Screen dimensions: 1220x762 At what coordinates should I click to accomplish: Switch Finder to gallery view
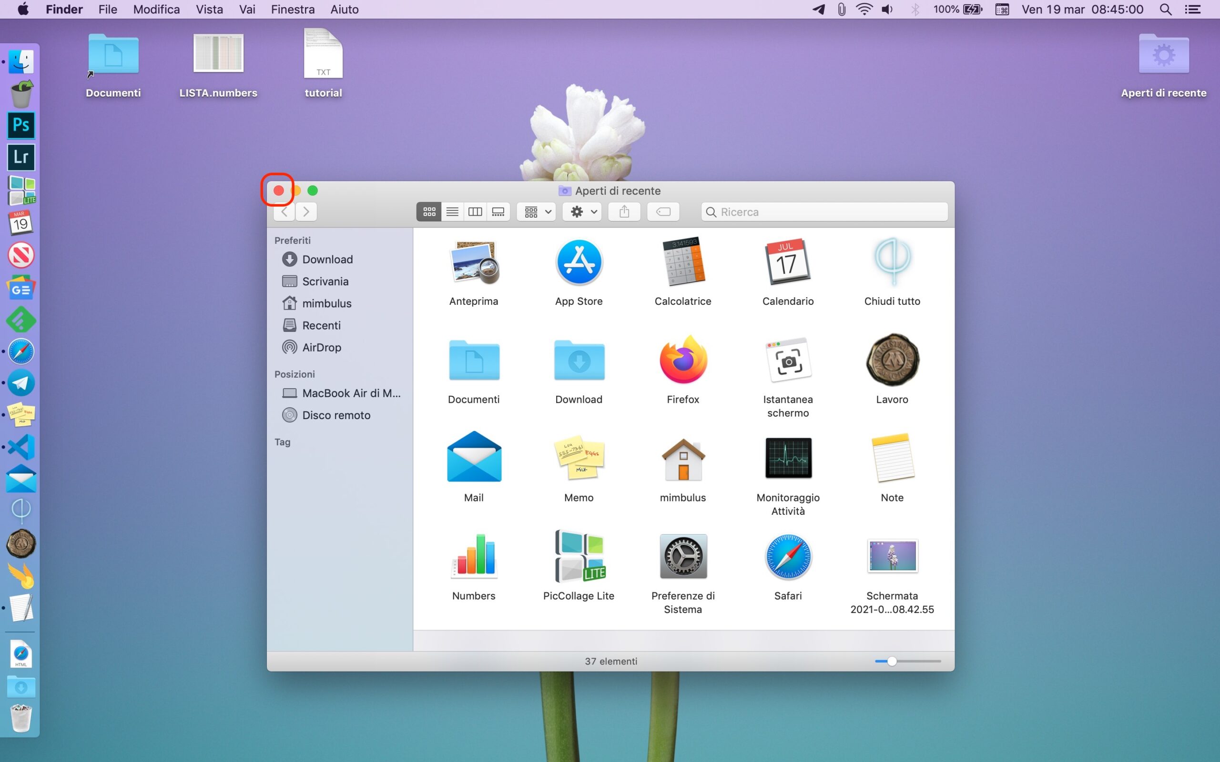(498, 211)
